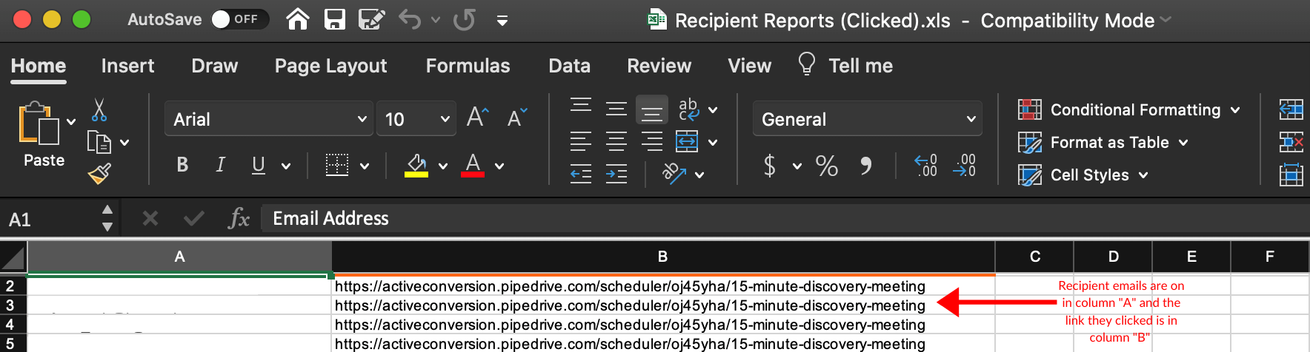
Task: Open Conditional Formatting menu
Action: click(1129, 110)
